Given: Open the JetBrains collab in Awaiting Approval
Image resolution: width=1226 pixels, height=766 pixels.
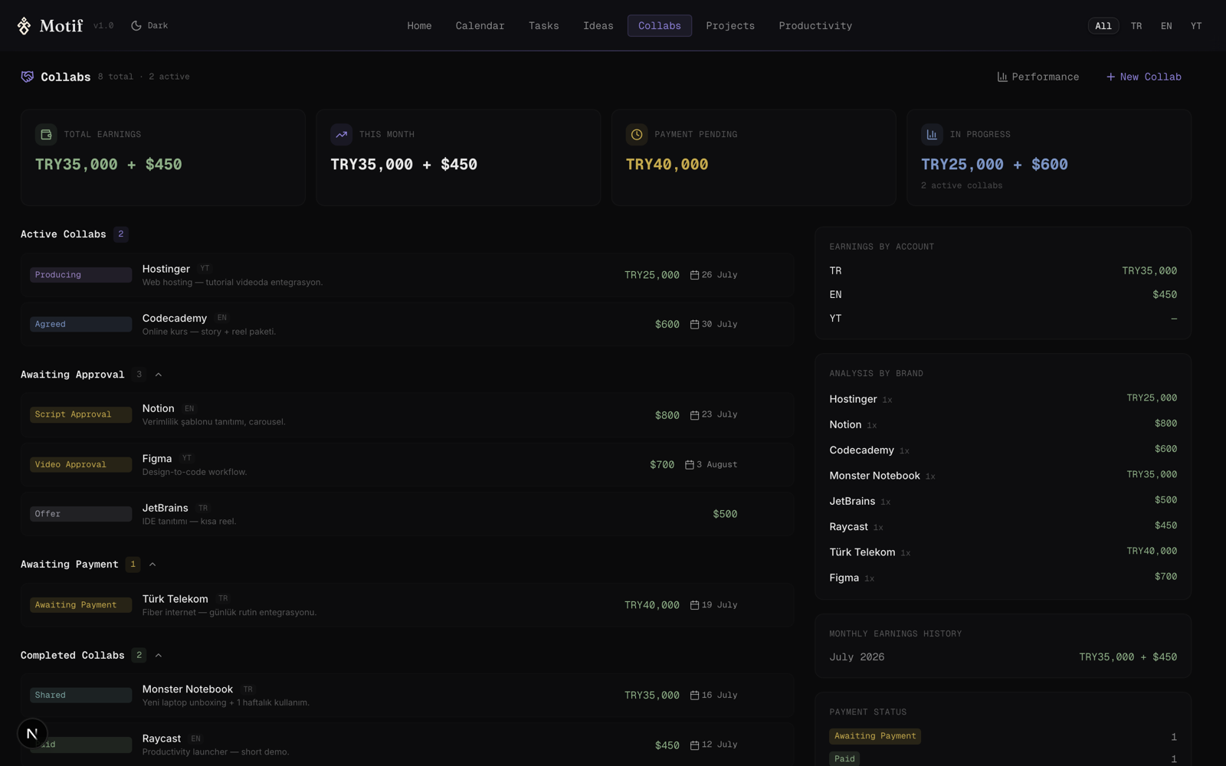Looking at the screenshot, I should [407, 514].
